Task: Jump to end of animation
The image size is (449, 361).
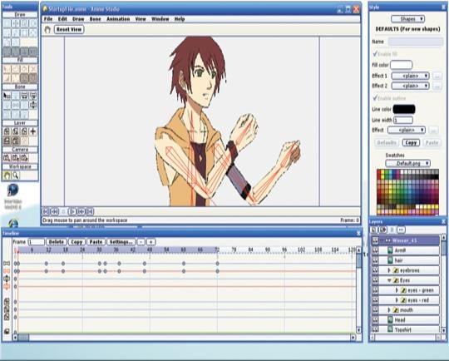Action: pos(90,212)
